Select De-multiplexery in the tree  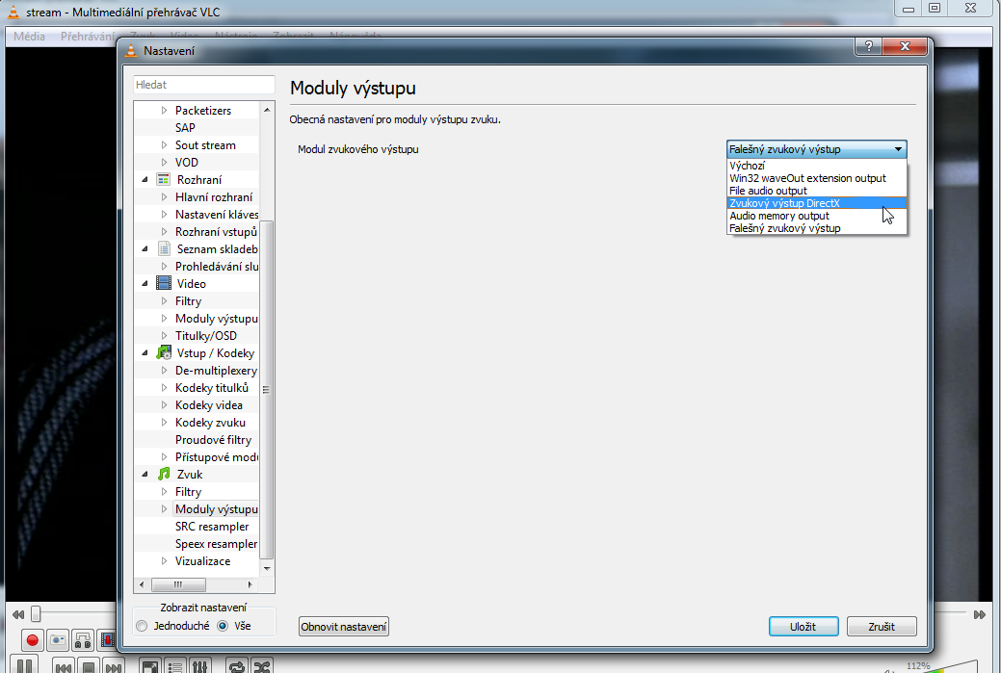216,371
